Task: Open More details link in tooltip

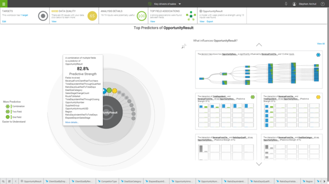Action: coord(72,122)
